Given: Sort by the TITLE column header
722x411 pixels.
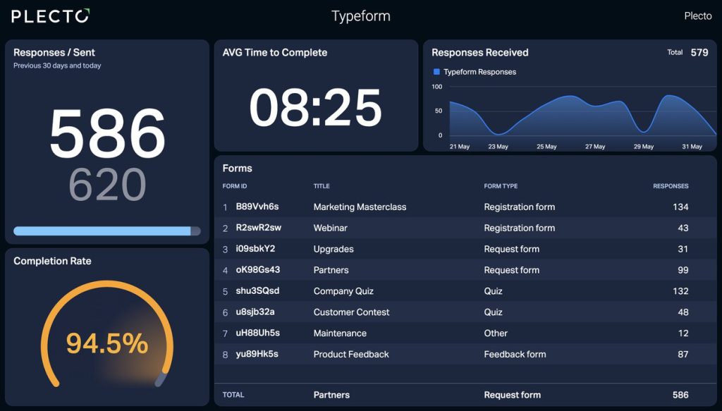Looking at the screenshot, I should (322, 186).
